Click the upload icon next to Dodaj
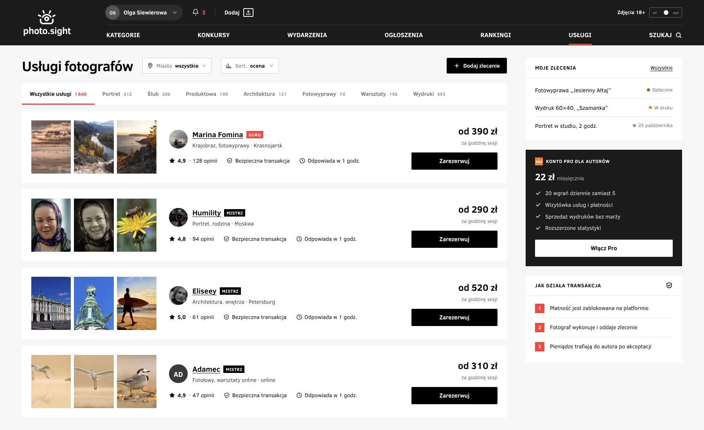The image size is (704, 430). (248, 13)
